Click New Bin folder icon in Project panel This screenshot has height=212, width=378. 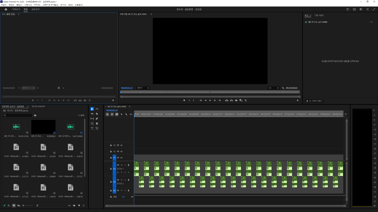pyautogui.click(x=74, y=205)
